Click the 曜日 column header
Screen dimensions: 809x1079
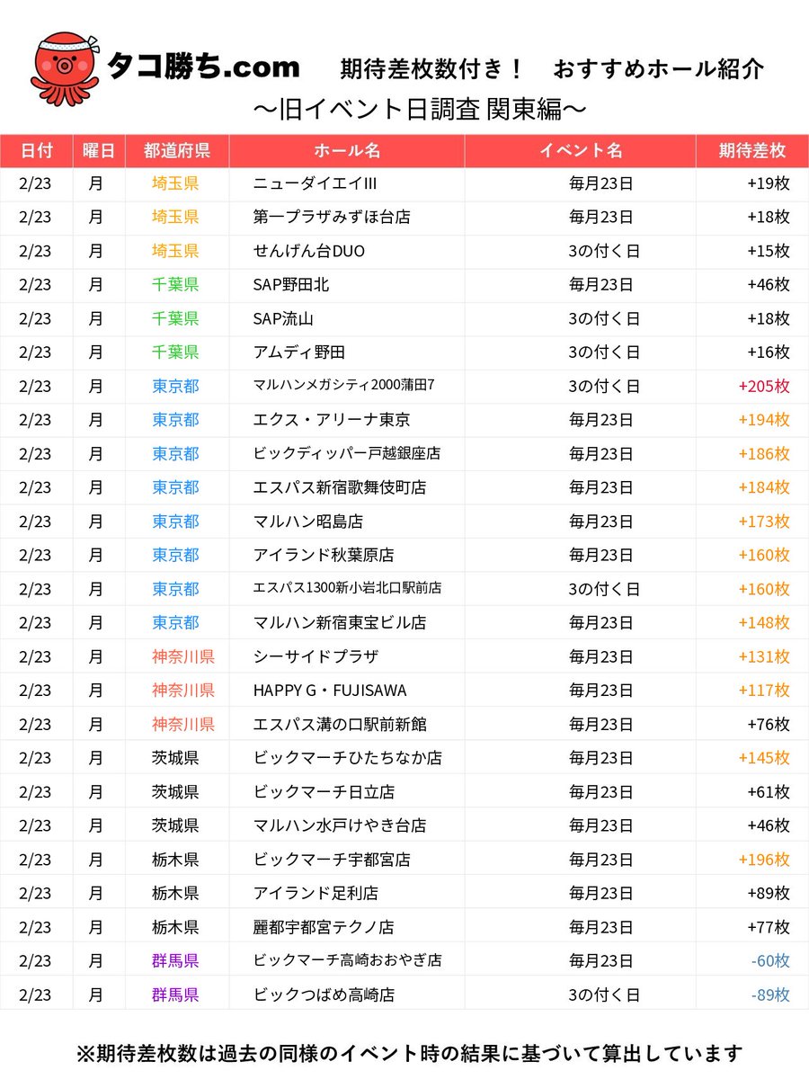tap(99, 150)
